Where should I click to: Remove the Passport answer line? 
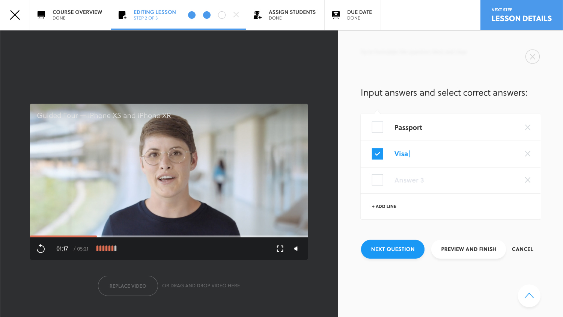click(527, 128)
